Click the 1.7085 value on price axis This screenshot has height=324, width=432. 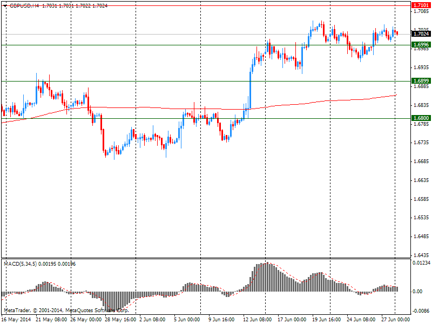(422, 11)
